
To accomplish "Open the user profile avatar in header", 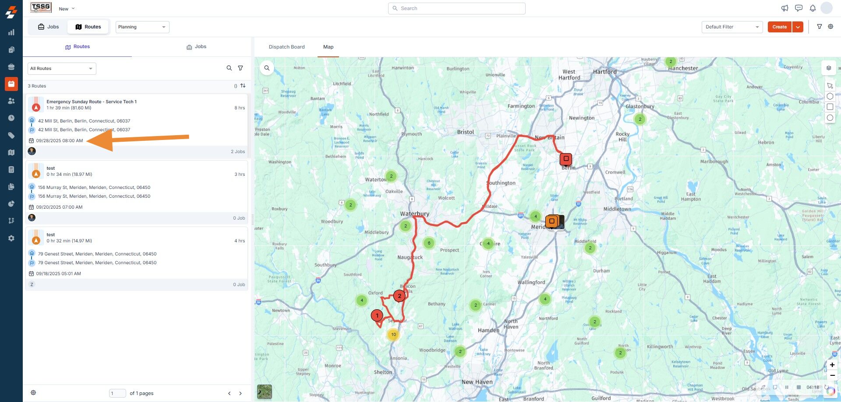I will pos(827,8).
